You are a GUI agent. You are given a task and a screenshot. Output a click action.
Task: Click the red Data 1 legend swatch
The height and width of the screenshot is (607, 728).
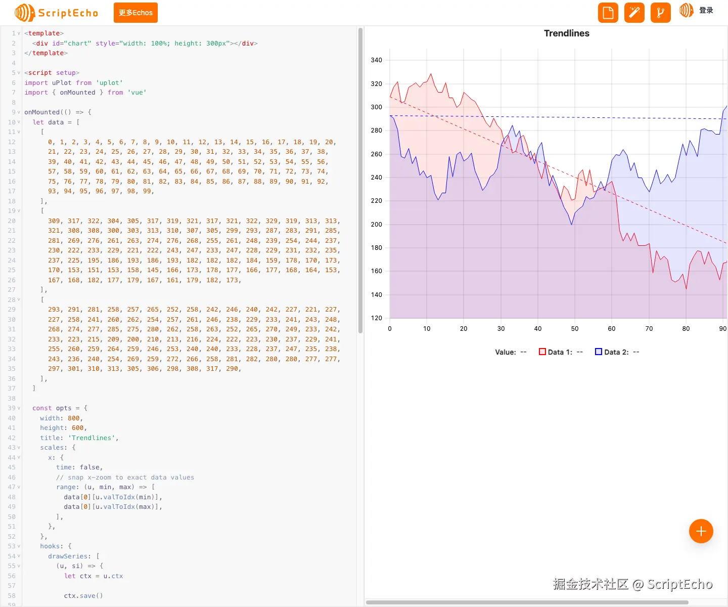(542, 352)
